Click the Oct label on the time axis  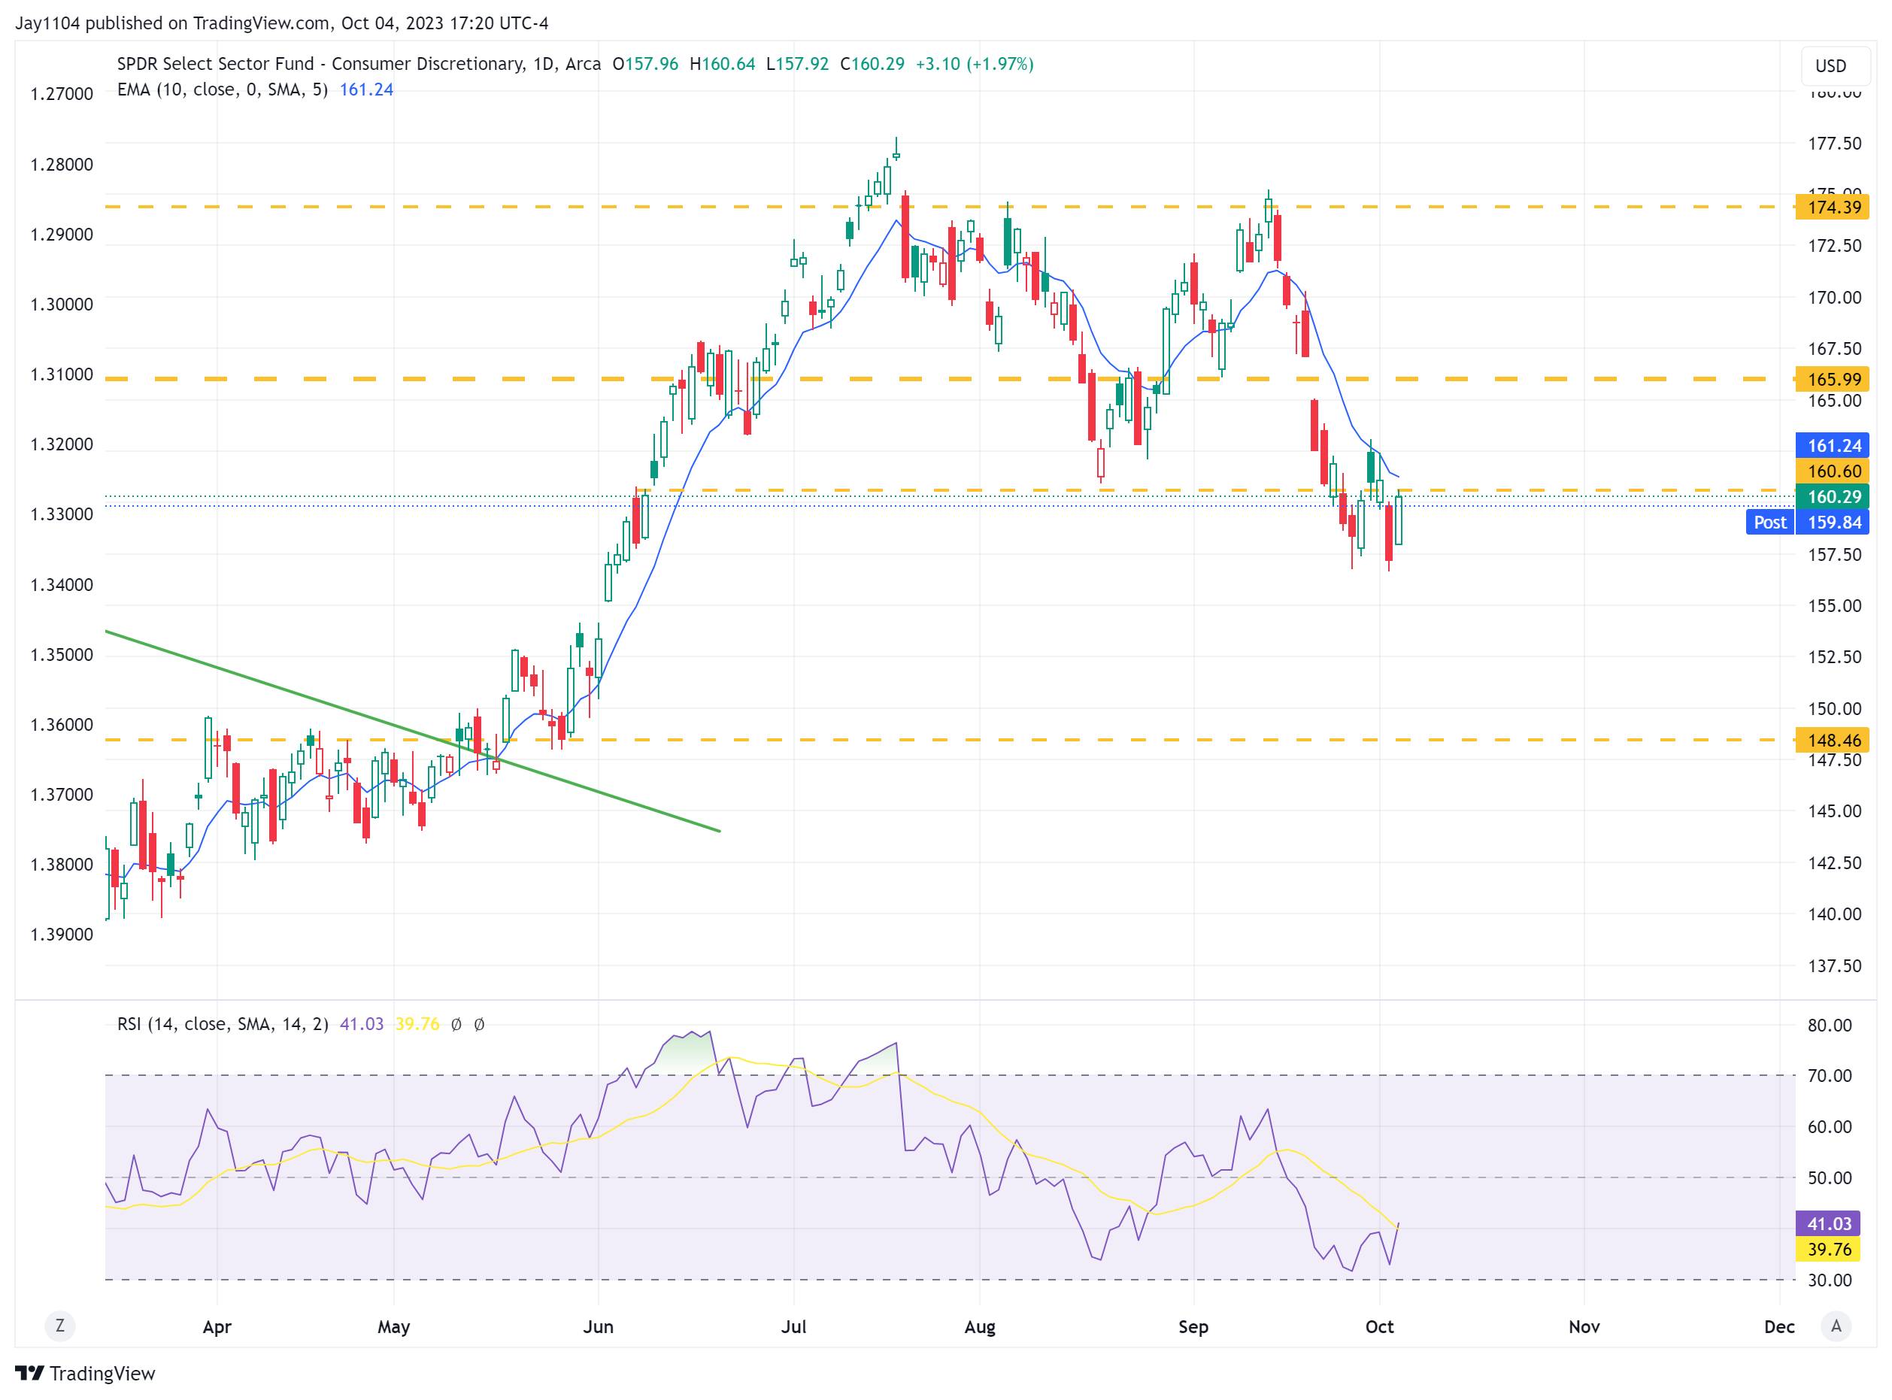[x=1378, y=1326]
